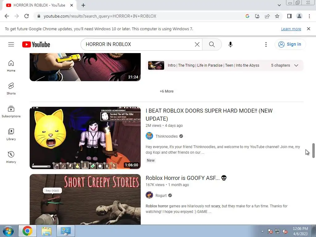
Task: Open the 1:06:00 Doors video thumbnail
Action: pos(85,138)
